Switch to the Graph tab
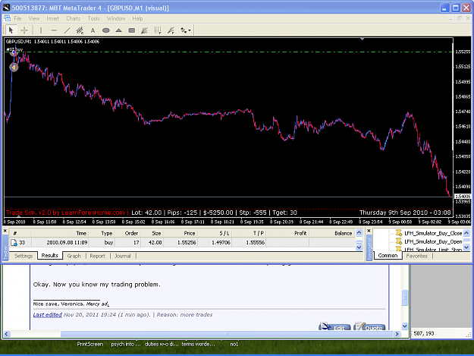This screenshot has width=474, height=356. pos(74,256)
